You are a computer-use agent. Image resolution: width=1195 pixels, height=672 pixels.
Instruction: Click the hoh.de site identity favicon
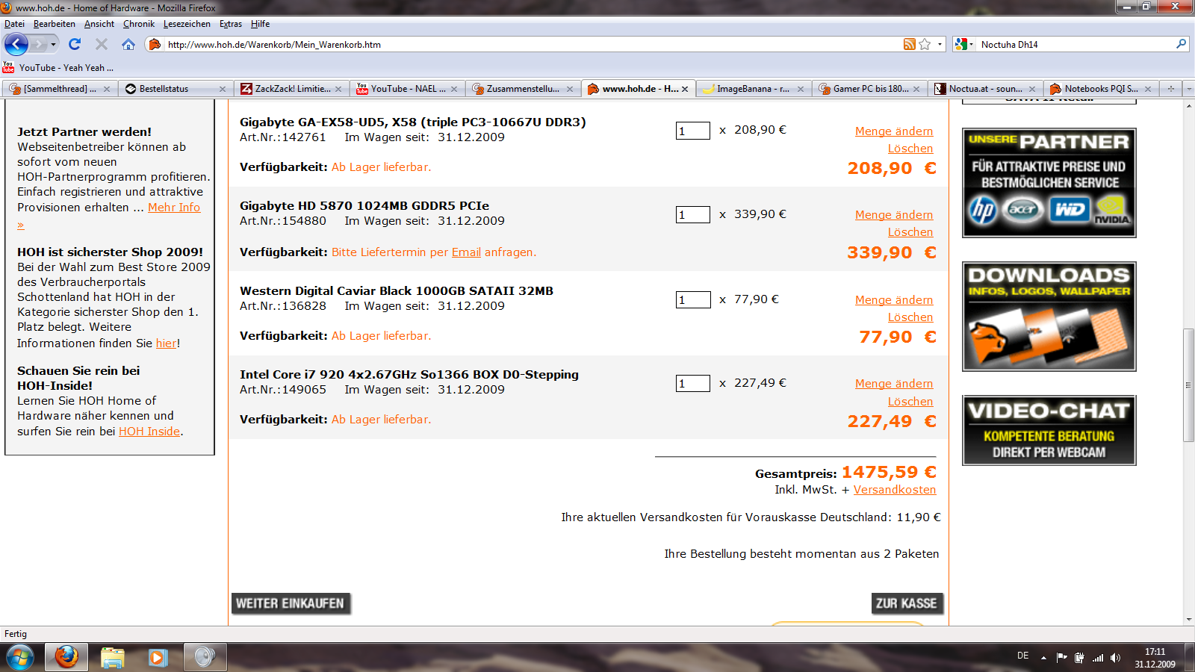[155, 45]
